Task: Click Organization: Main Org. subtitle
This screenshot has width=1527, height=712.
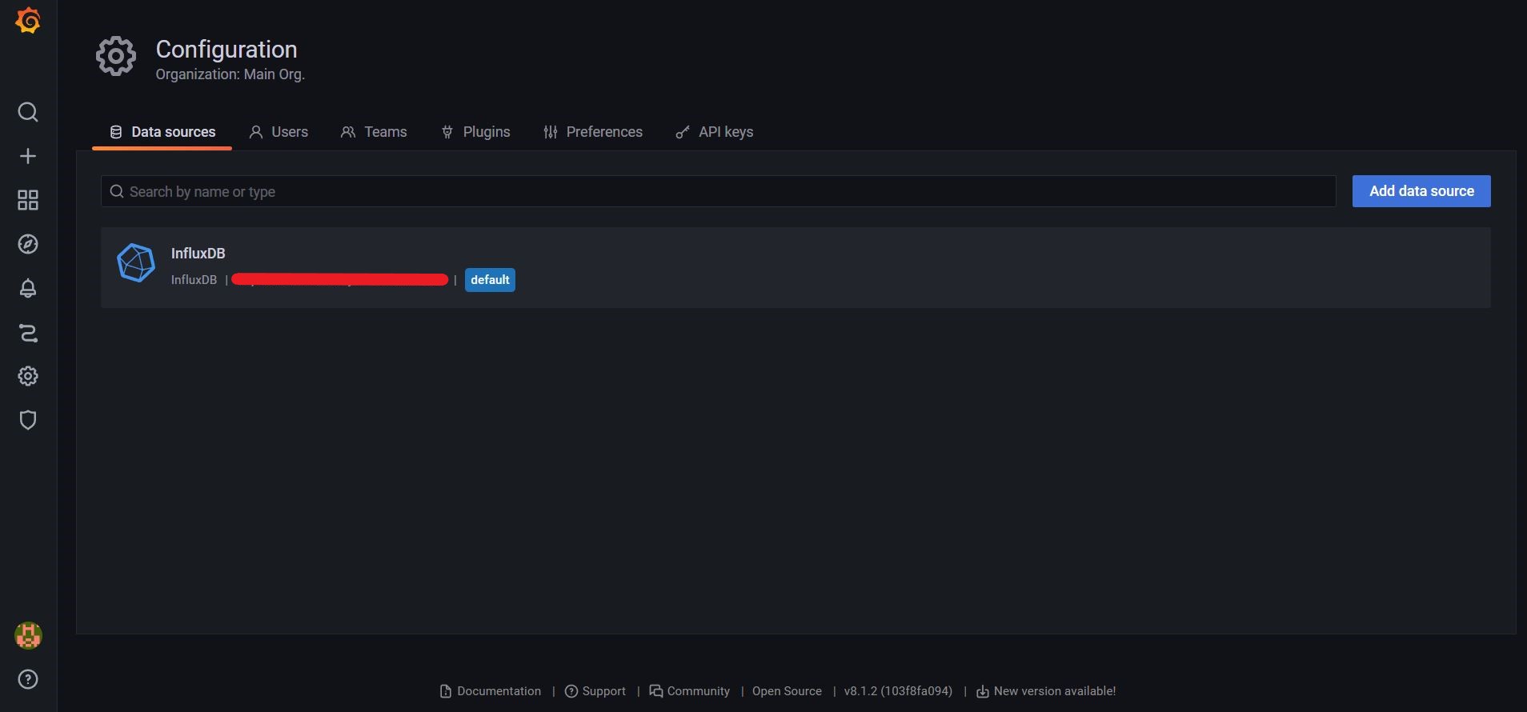Action: coord(230,74)
